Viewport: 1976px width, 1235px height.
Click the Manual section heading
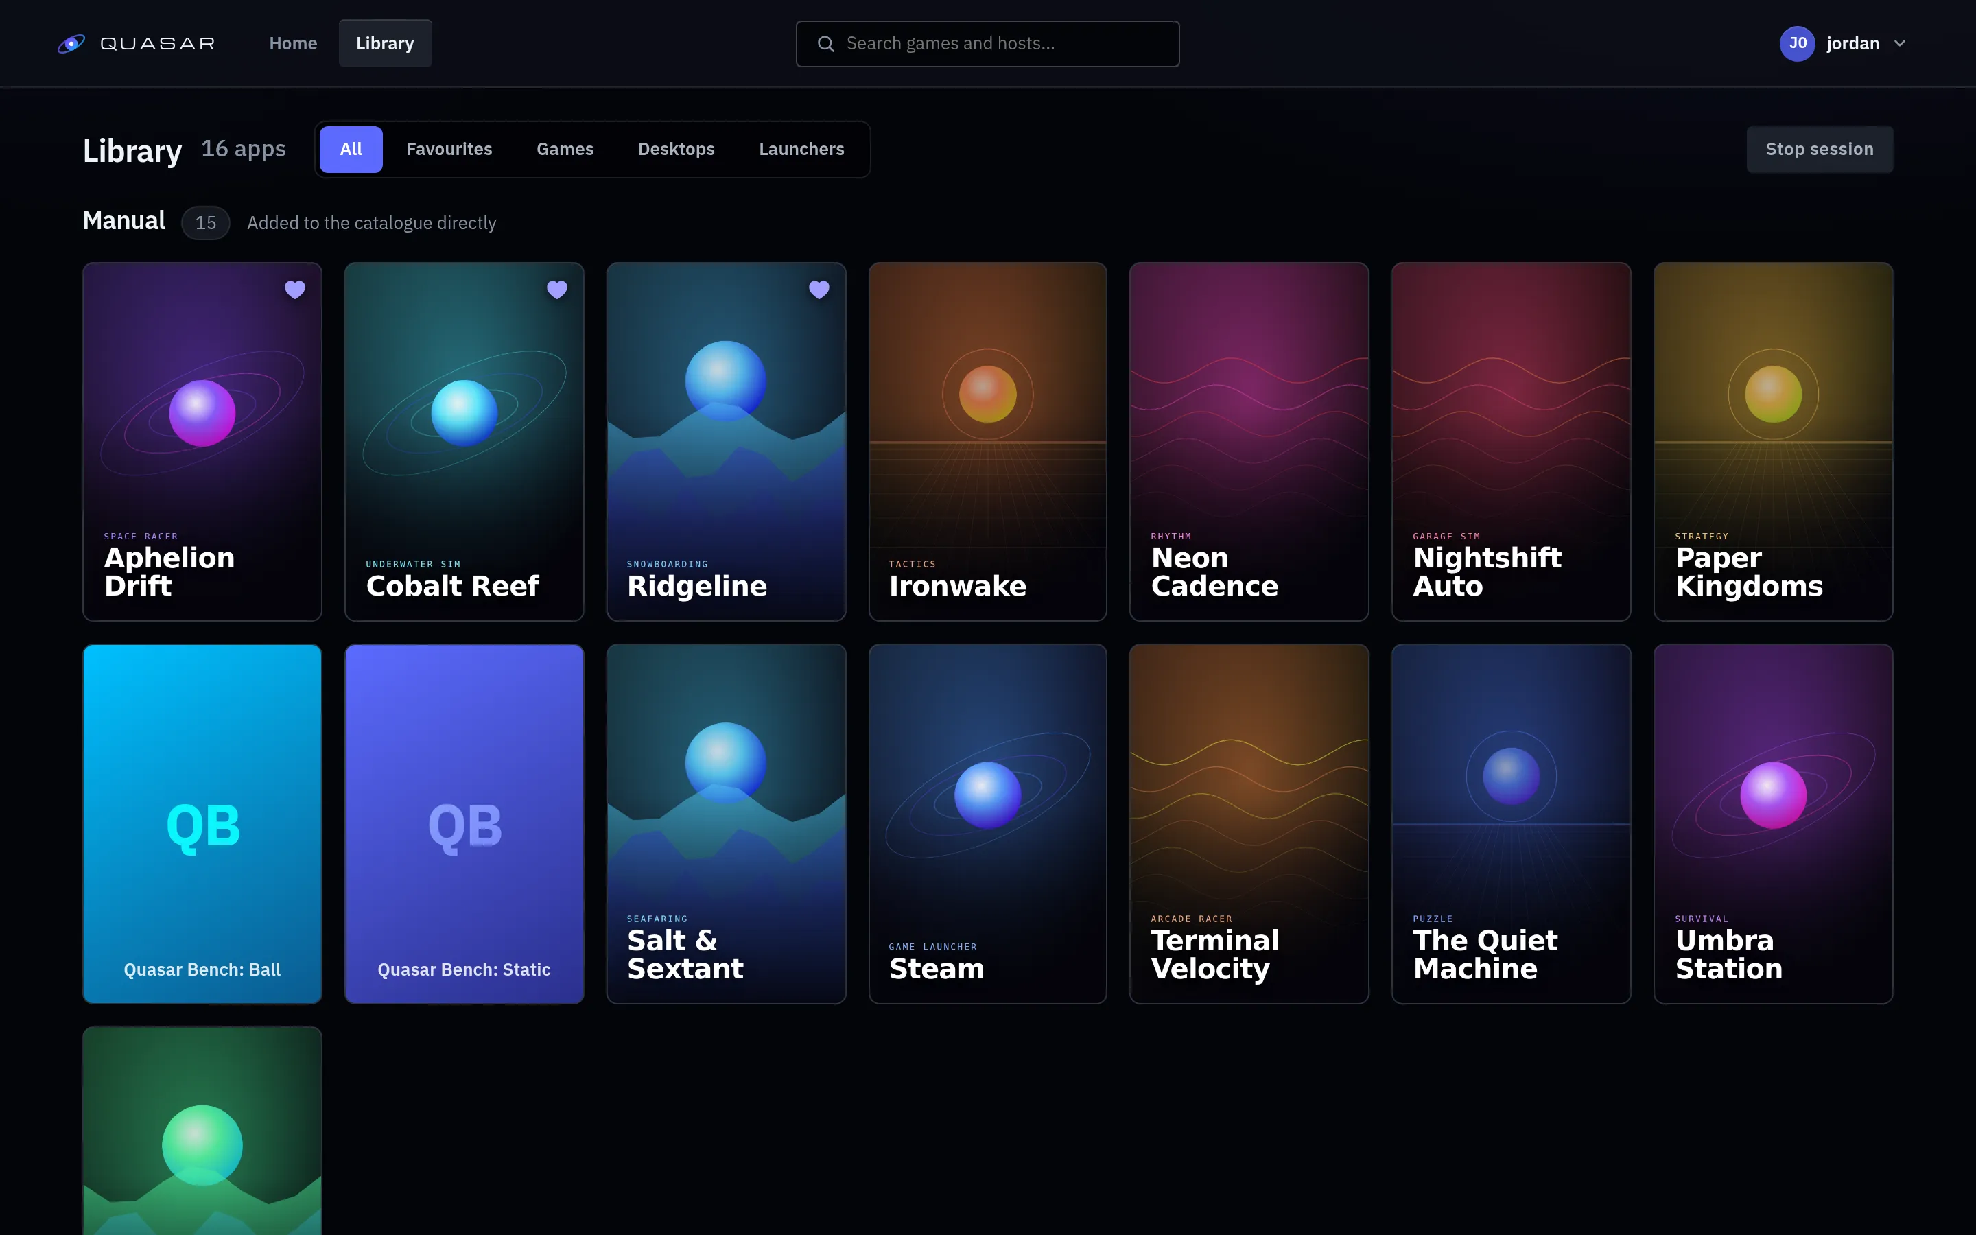(x=124, y=220)
